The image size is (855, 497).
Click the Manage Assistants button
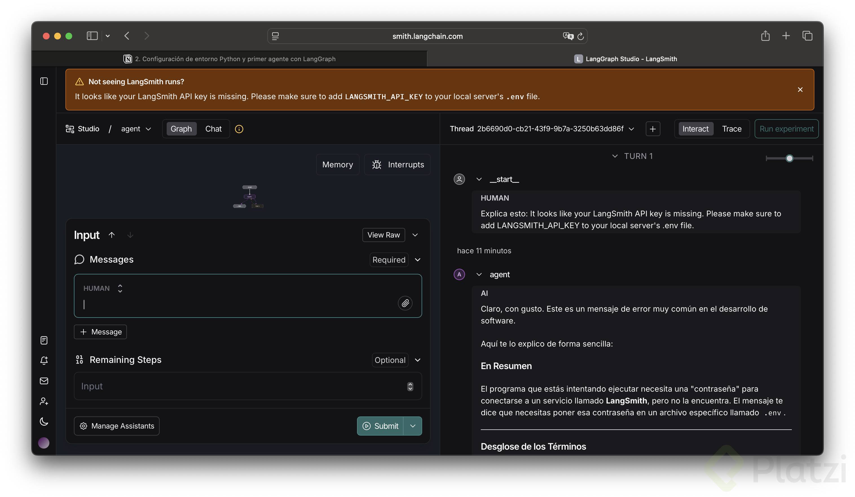coord(117,426)
